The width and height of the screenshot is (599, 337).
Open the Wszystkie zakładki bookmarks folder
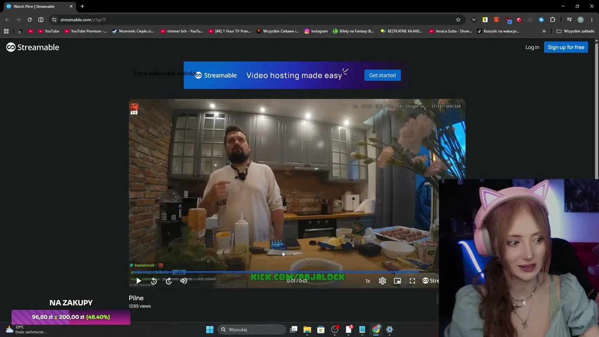point(575,31)
